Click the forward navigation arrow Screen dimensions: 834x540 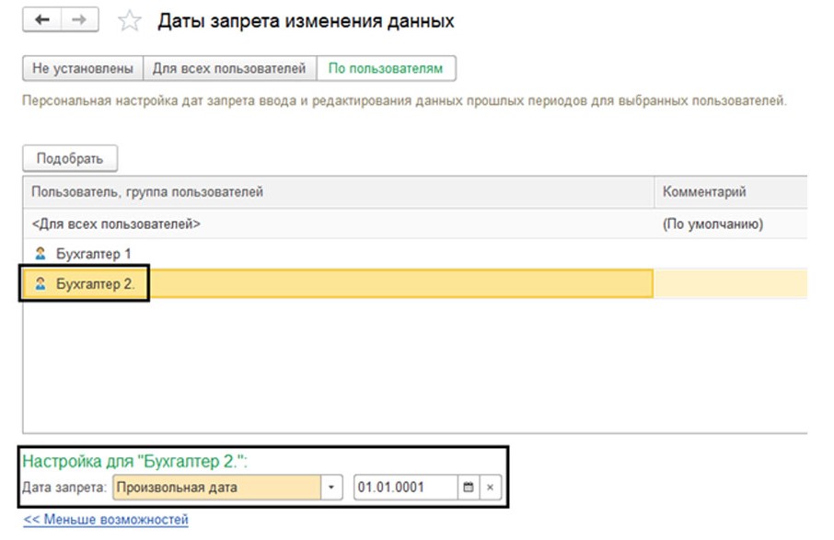click(x=80, y=20)
